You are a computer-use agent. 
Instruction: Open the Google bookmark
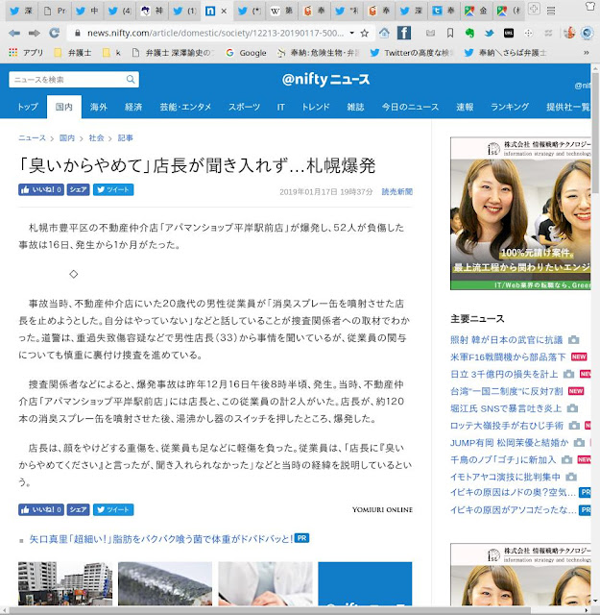tap(246, 53)
